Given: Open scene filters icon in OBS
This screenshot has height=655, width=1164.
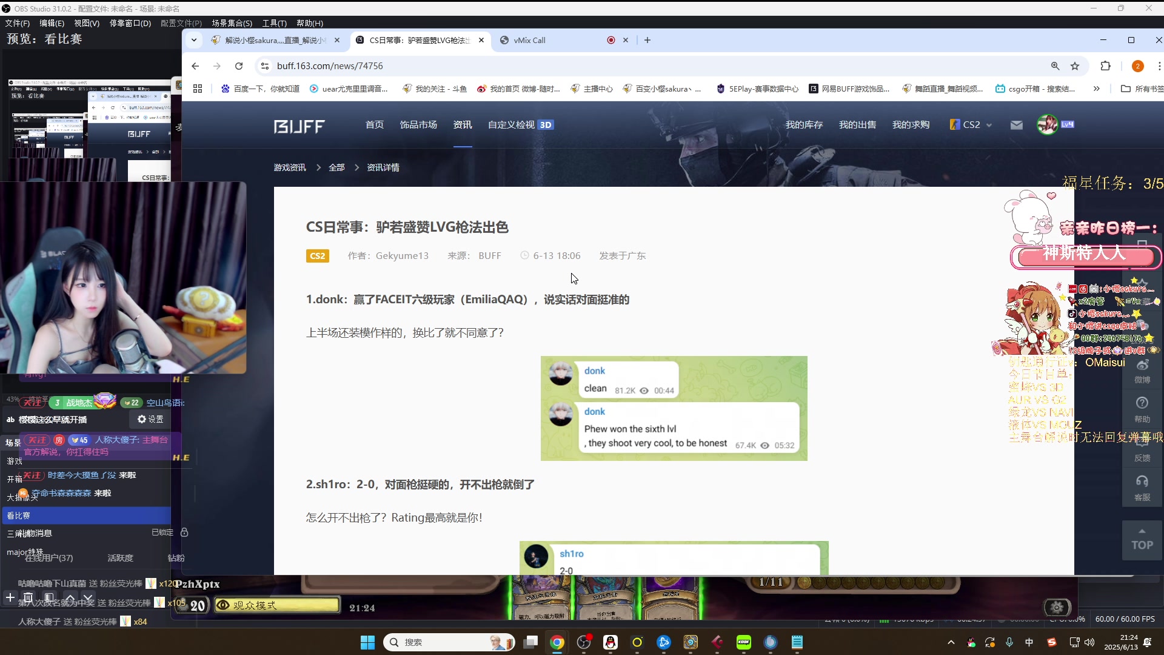Looking at the screenshot, I should 49,598.
